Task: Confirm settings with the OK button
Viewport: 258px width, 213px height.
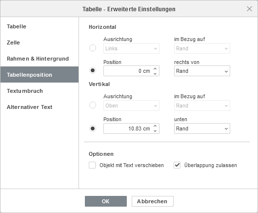Action: pyautogui.click(x=106, y=201)
